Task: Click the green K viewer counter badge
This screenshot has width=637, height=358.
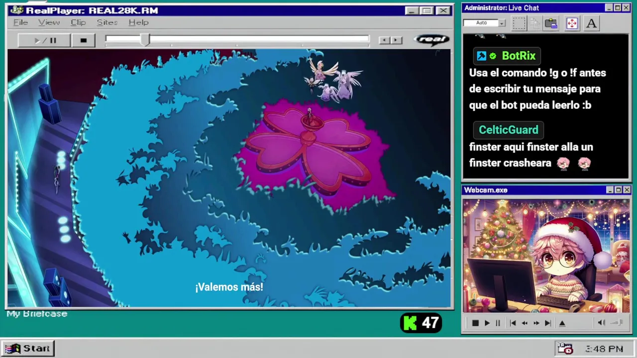Action: [x=421, y=323]
